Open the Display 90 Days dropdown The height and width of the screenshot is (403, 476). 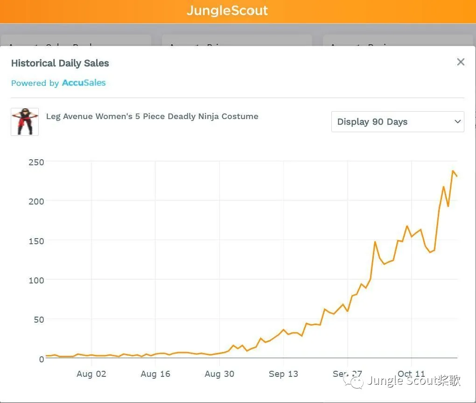pyautogui.click(x=398, y=121)
